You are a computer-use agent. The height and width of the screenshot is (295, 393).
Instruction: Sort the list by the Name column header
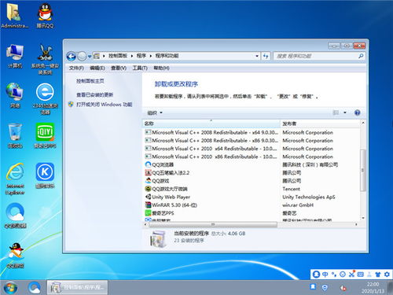(211, 124)
